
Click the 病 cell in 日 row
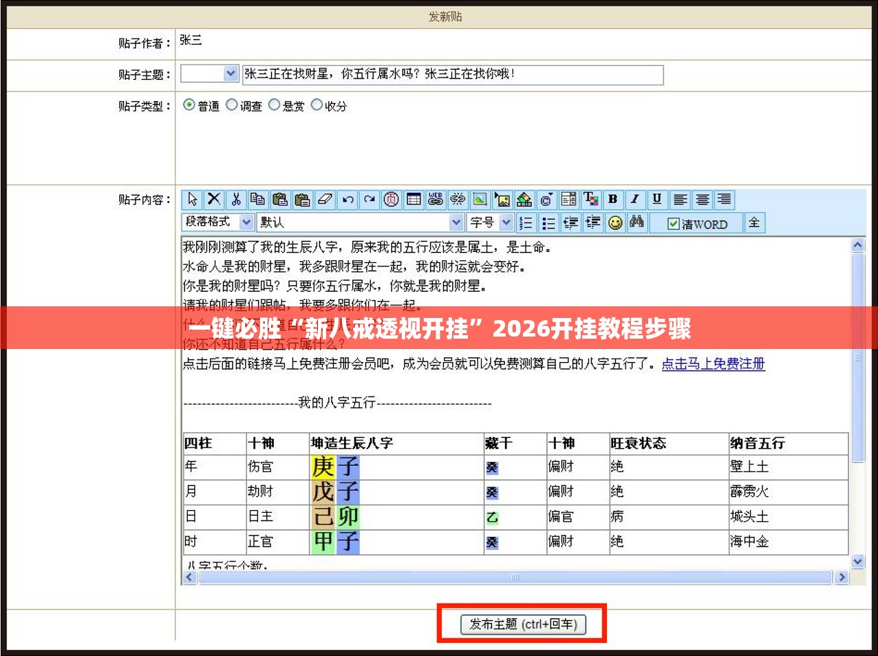click(x=668, y=516)
